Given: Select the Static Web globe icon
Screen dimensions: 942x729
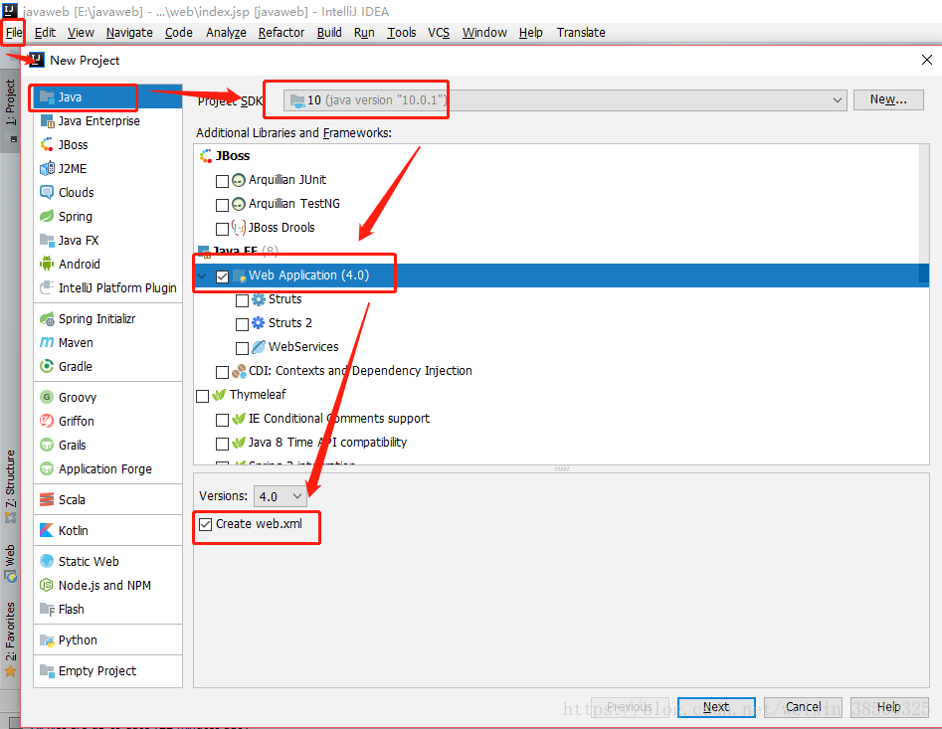Looking at the screenshot, I should point(47,562).
